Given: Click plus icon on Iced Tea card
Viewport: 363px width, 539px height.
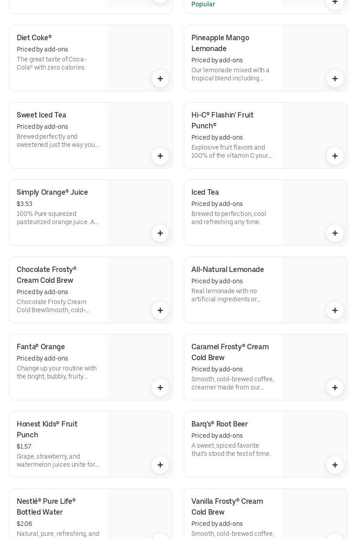Looking at the screenshot, I should [335, 233].
